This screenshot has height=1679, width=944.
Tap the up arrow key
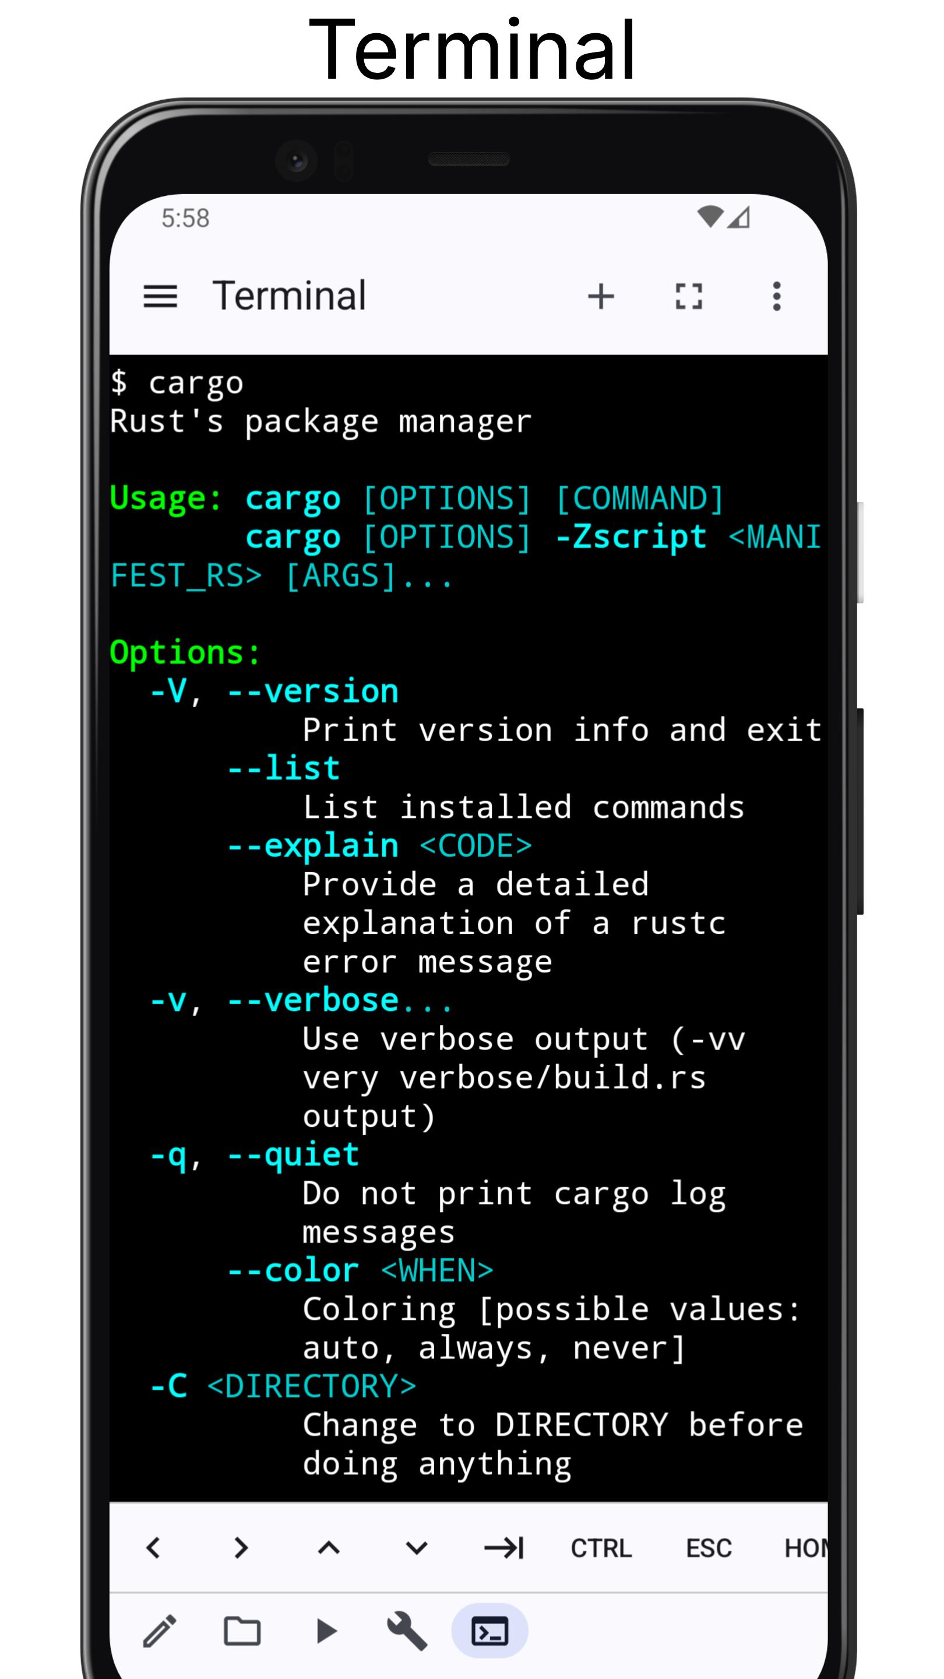coord(329,1547)
